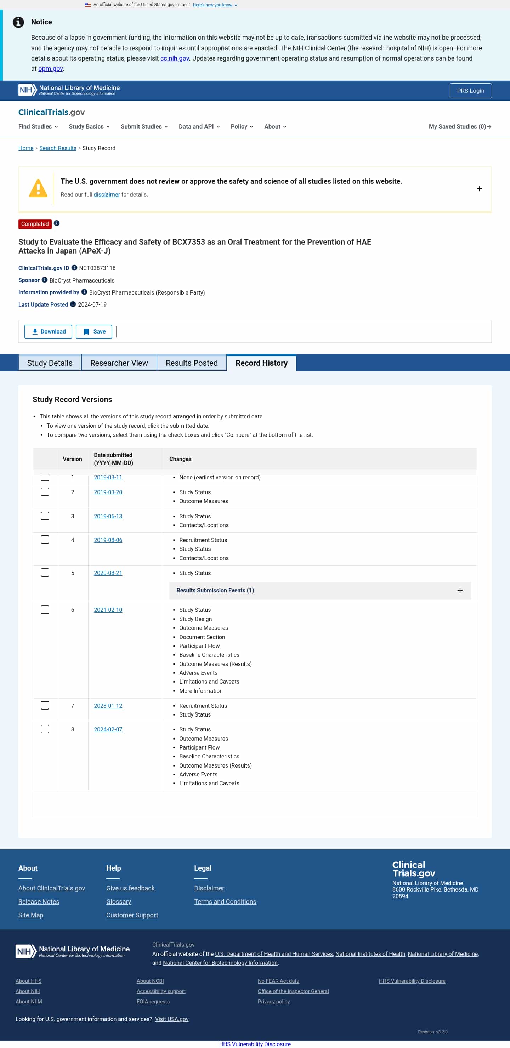Go to the Results Posted tab
The height and width of the screenshot is (1048, 510).
(192, 363)
